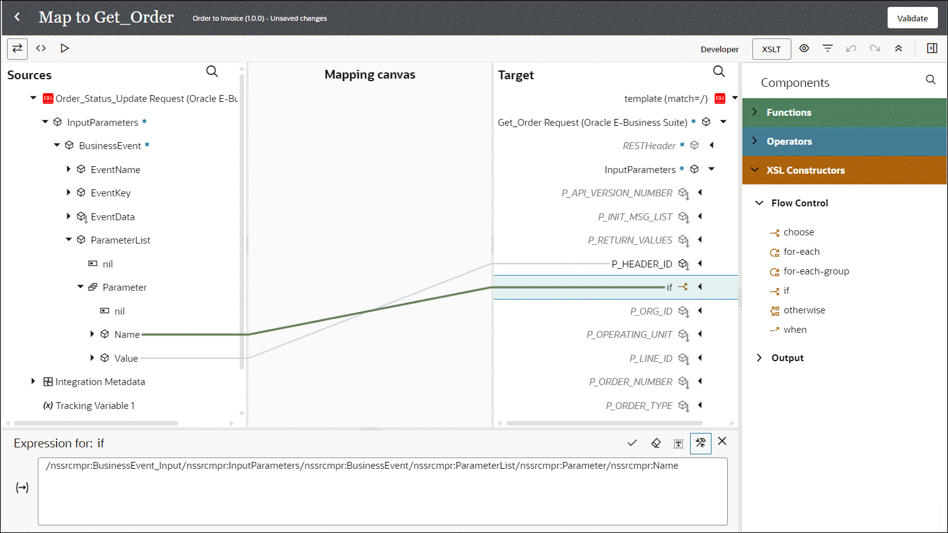Collapse the Parameter node
The height and width of the screenshot is (533, 948).
(x=81, y=286)
